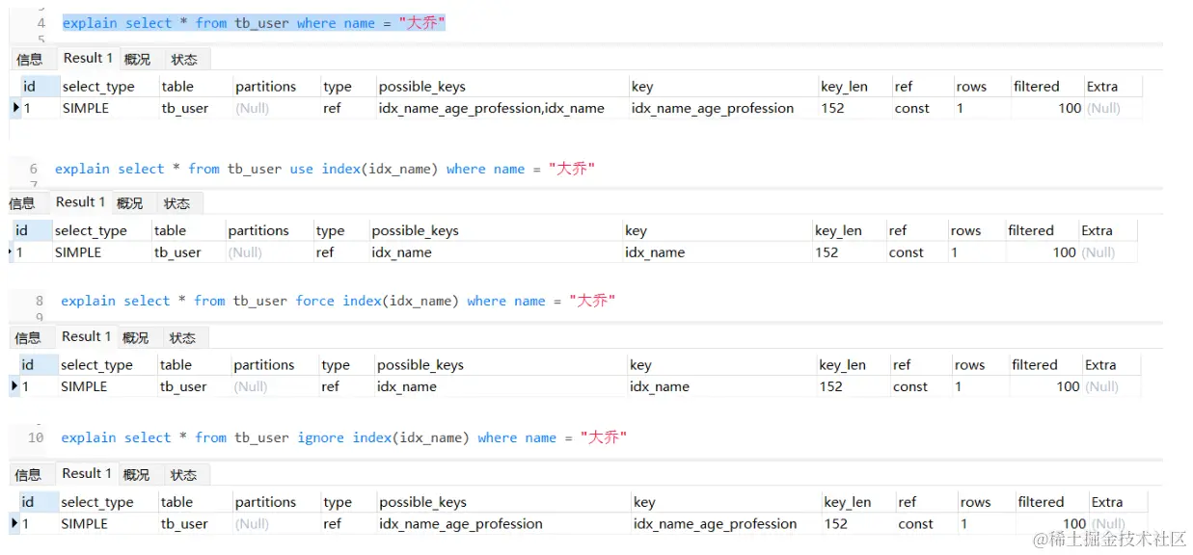Click the row indicator arrow in the ignore index result
The width and height of the screenshot is (1193, 555).
pos(15,523)
